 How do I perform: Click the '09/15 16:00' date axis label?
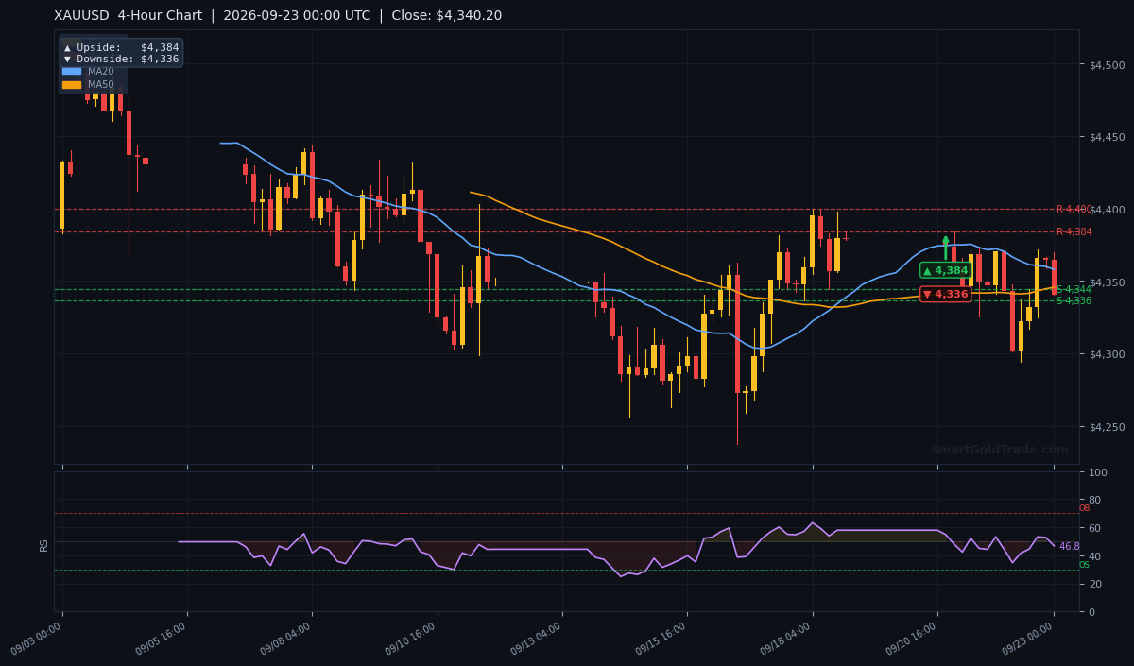(662, 640)
